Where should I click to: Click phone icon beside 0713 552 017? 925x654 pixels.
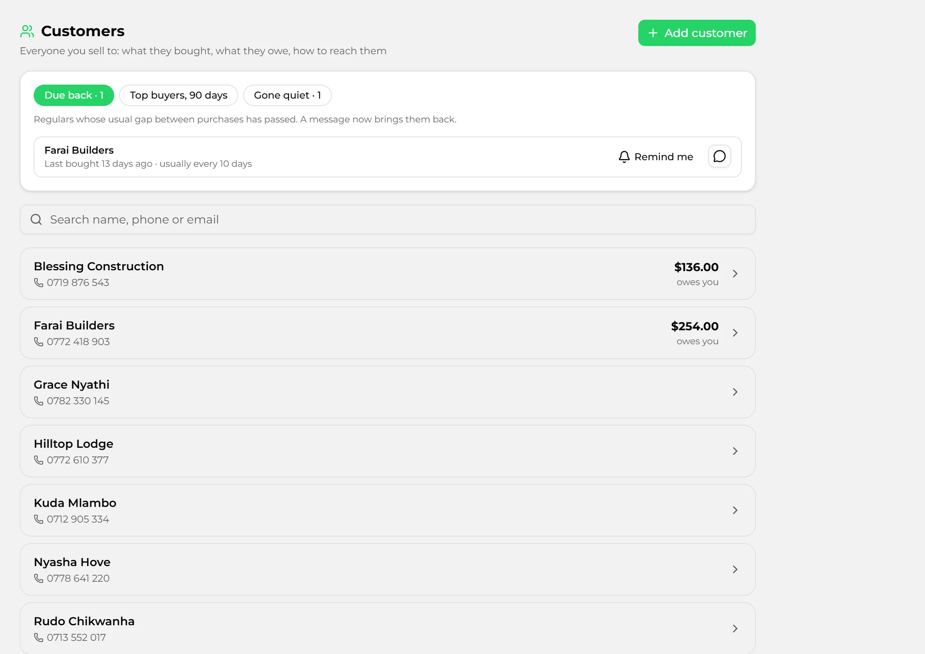[x=39, y=638]
